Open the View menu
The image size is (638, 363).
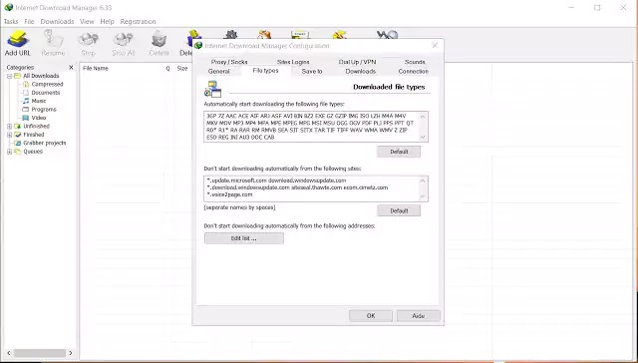(87, 21)
